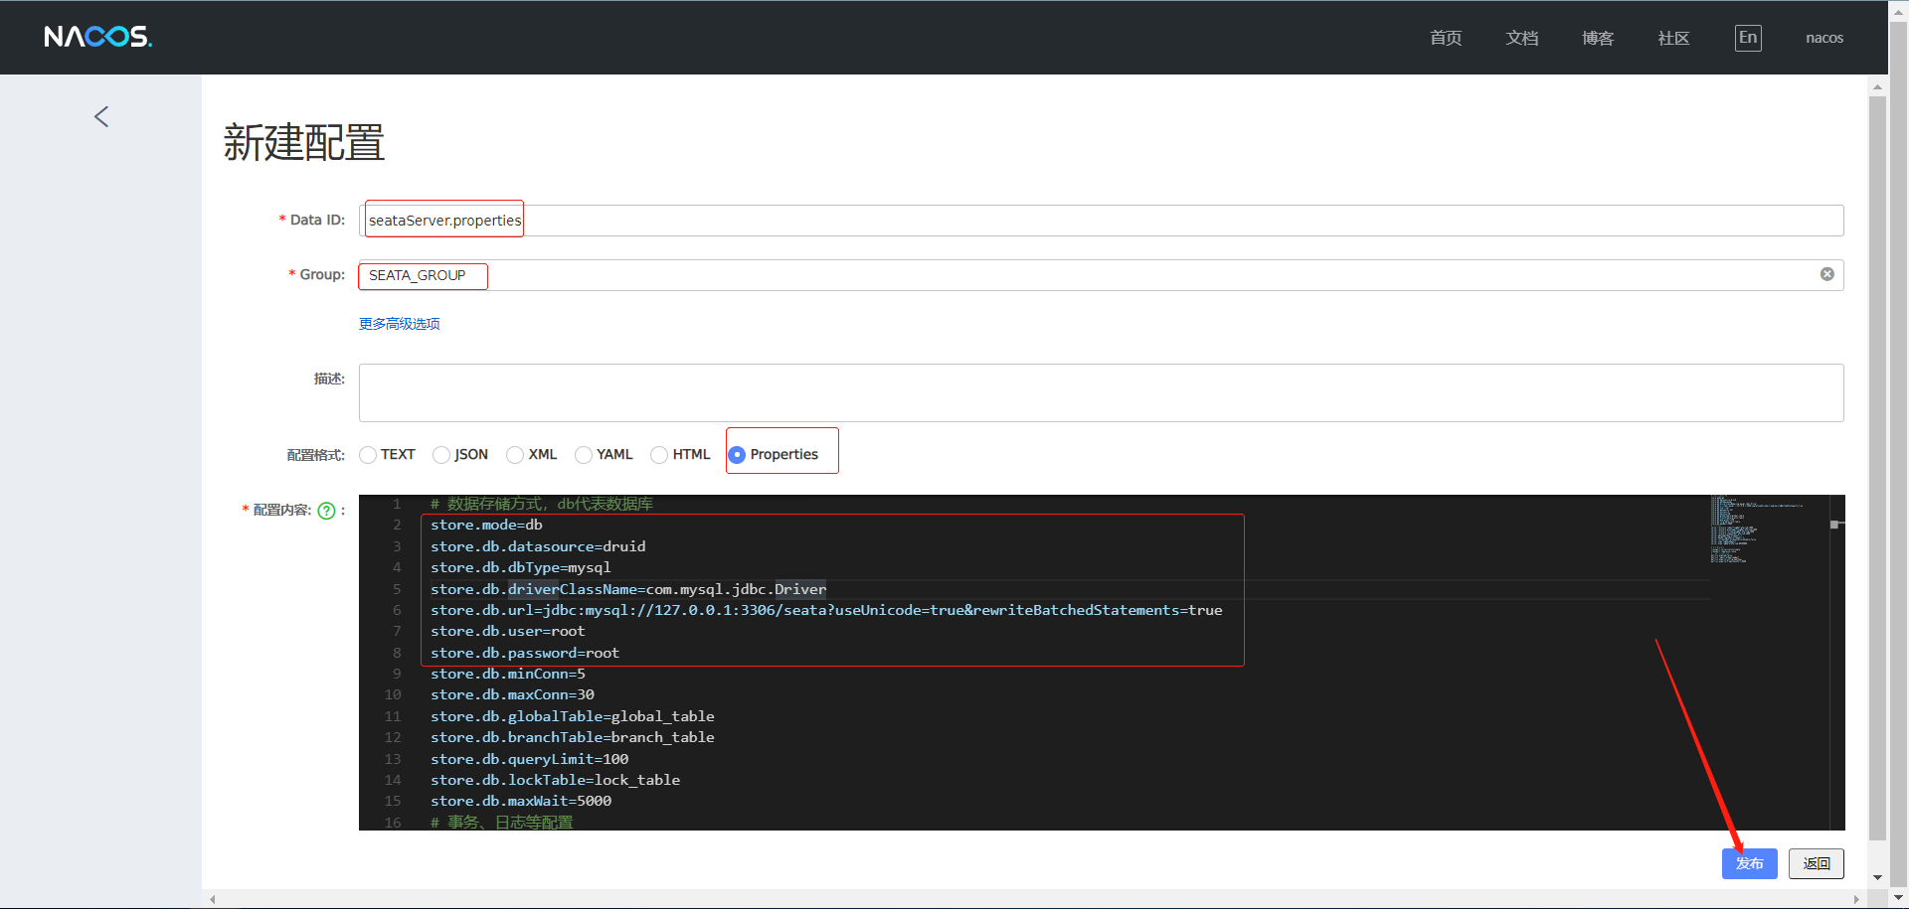
Task: Open the nacos user menu
Action: point(1823,38)
